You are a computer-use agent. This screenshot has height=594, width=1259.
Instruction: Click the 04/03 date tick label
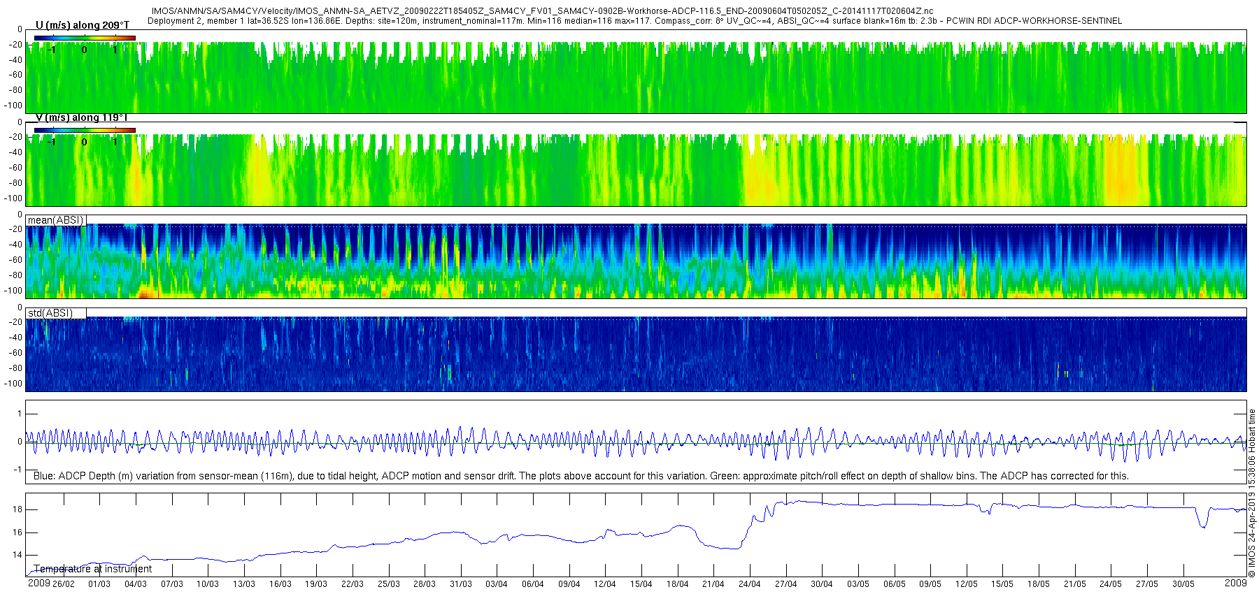pyautogui.click(x=136, y=584)
